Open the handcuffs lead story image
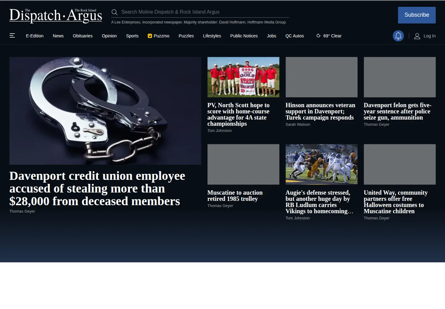445x309 pixels. click(105, 111)
